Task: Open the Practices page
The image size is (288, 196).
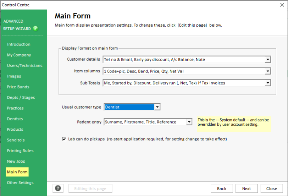Action: tap(15, 108)
